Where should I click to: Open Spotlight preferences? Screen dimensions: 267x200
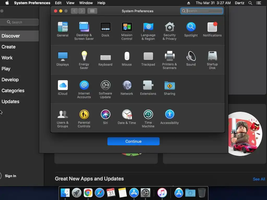point(191,29)
